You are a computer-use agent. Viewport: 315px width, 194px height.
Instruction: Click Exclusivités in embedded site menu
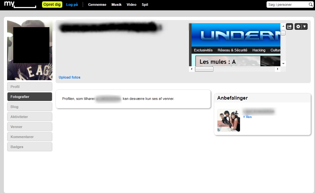coord(203,50)
